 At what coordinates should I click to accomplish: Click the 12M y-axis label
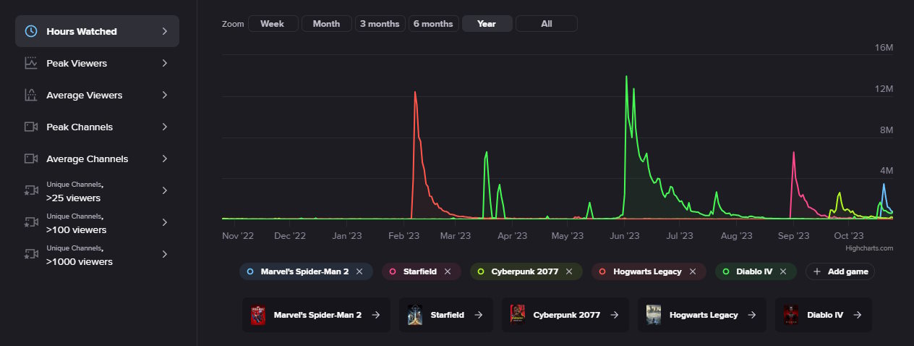click(x=884, y=89)
